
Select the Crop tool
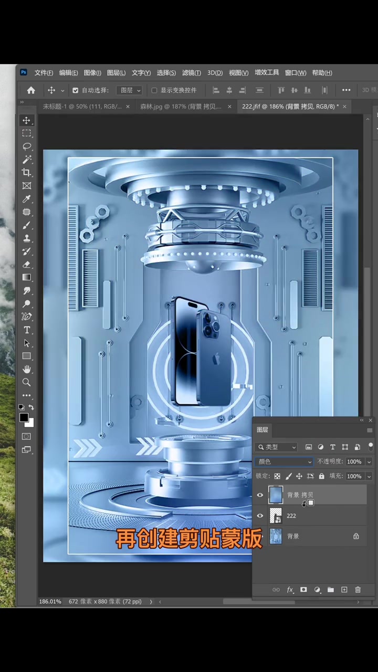pos(27,173)
